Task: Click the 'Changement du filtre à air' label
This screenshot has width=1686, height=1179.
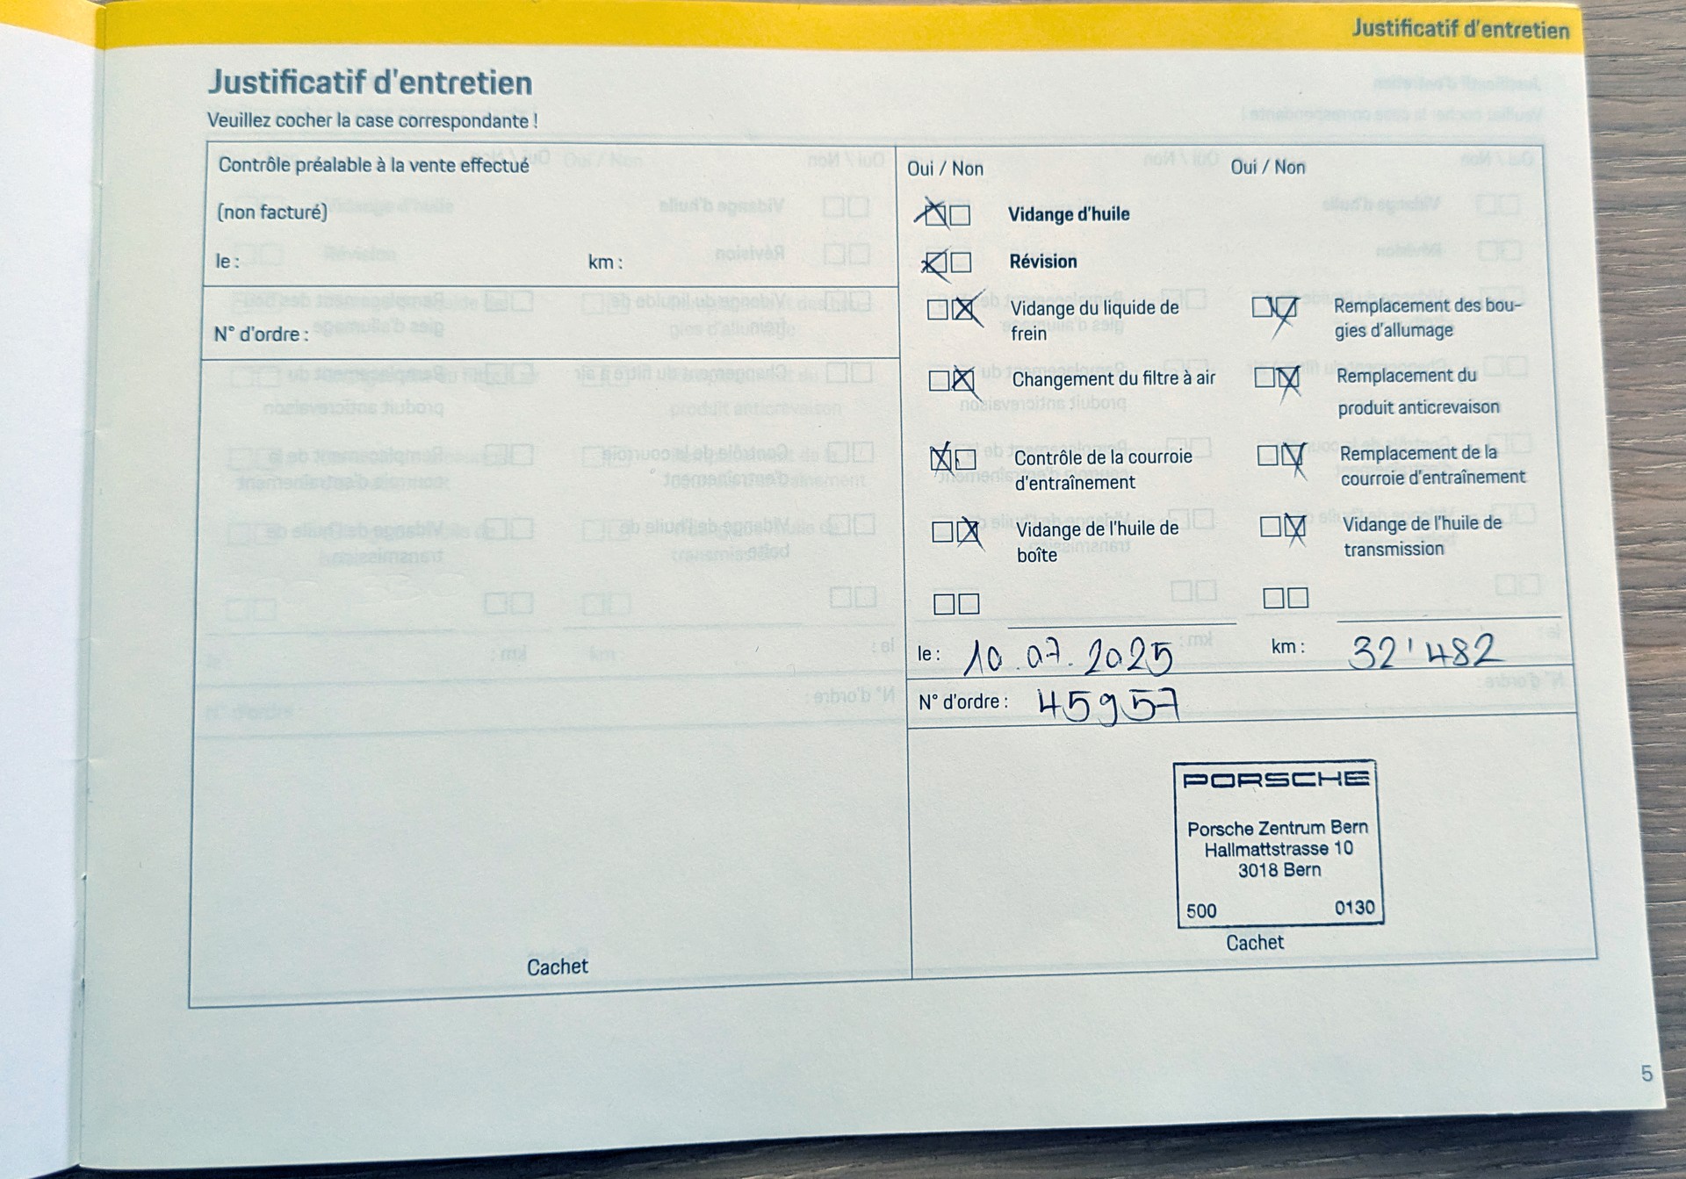Action: click(1114, 379)
